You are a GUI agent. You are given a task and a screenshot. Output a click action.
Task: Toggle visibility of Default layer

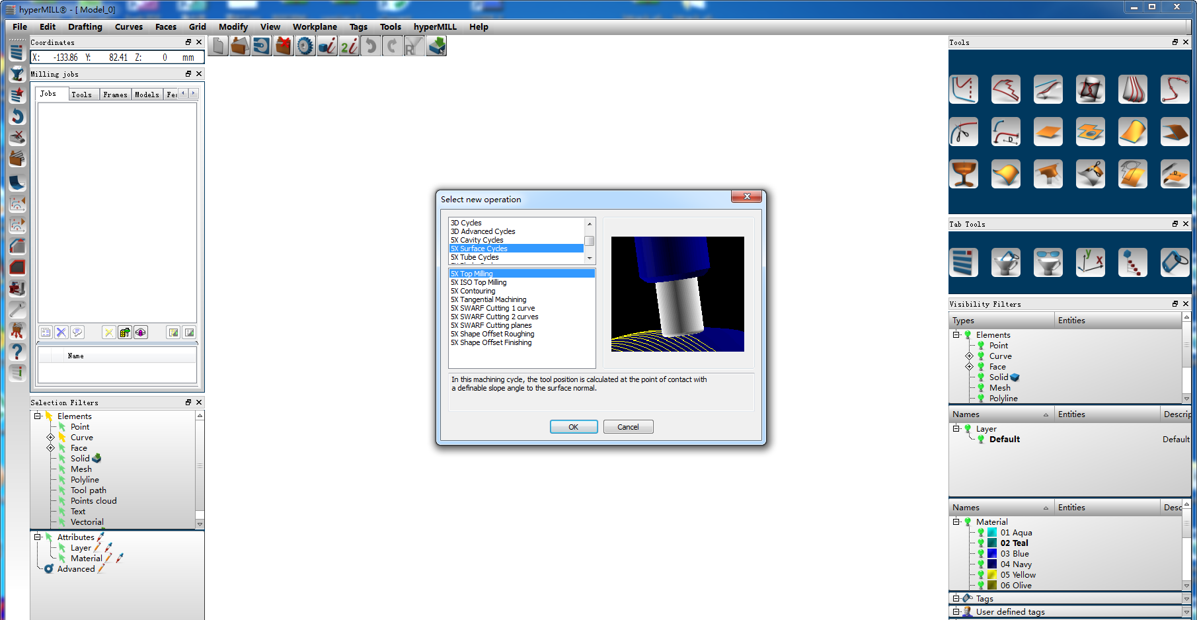point(981,440)
